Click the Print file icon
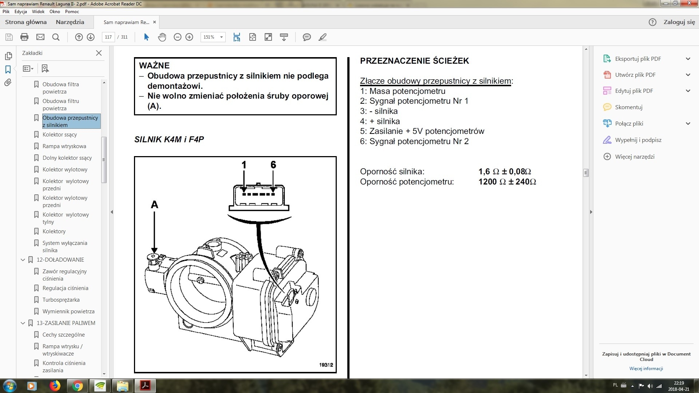This screenshot has width=699, height=393. pos(24,37)
